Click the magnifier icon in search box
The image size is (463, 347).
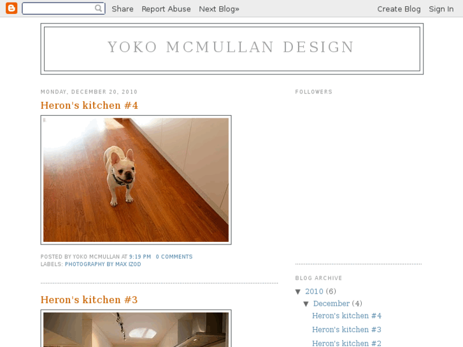(98, 8)
